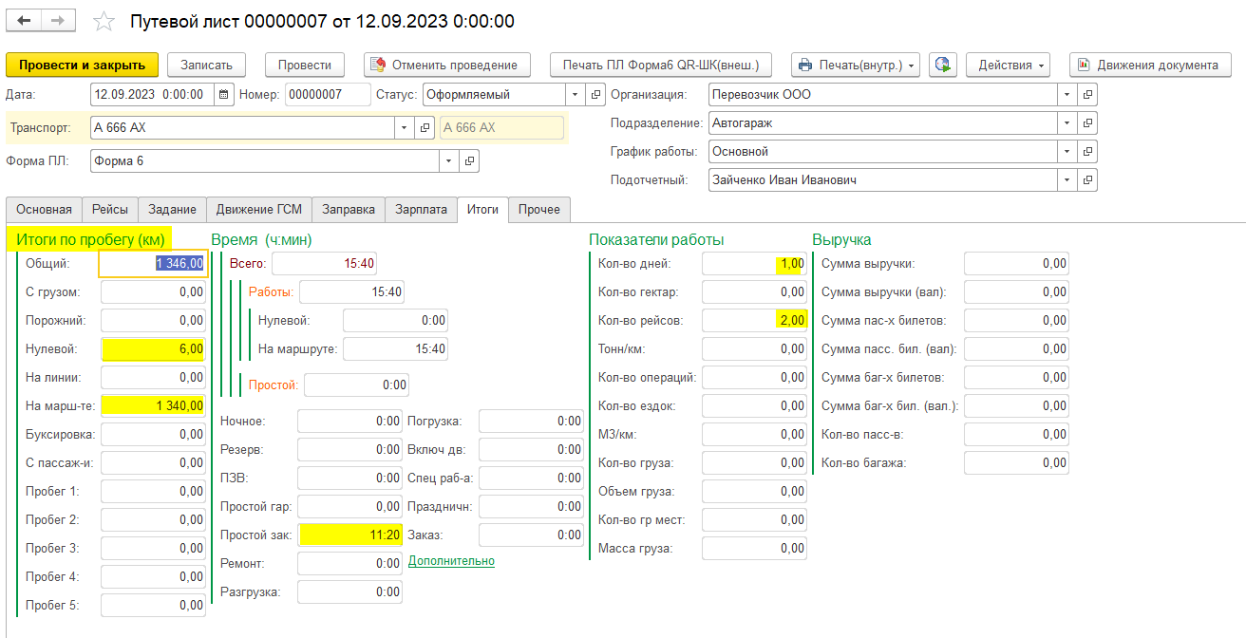Screen dimensions: 1246x638
Task: Expand the Статус dropdown list
Action: (x=575, y=95)
